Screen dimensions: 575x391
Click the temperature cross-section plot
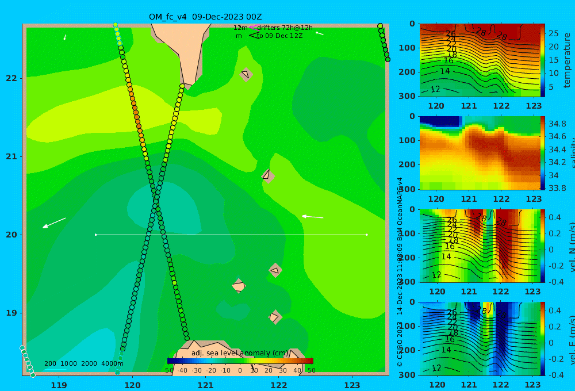[x=480, y=60]
